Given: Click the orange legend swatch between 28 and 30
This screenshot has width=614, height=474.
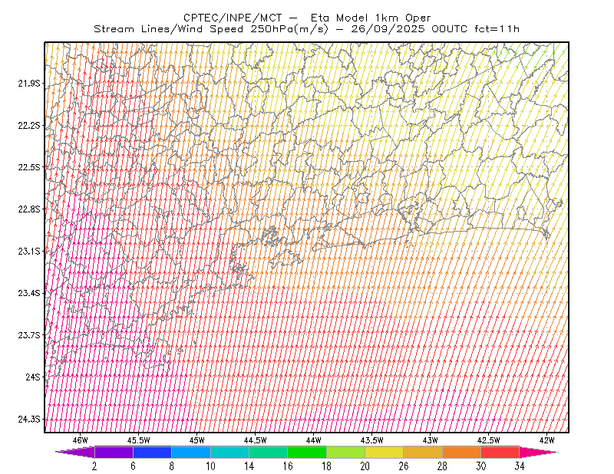Looking at the screenshot, I should click(x=462, y=452).
